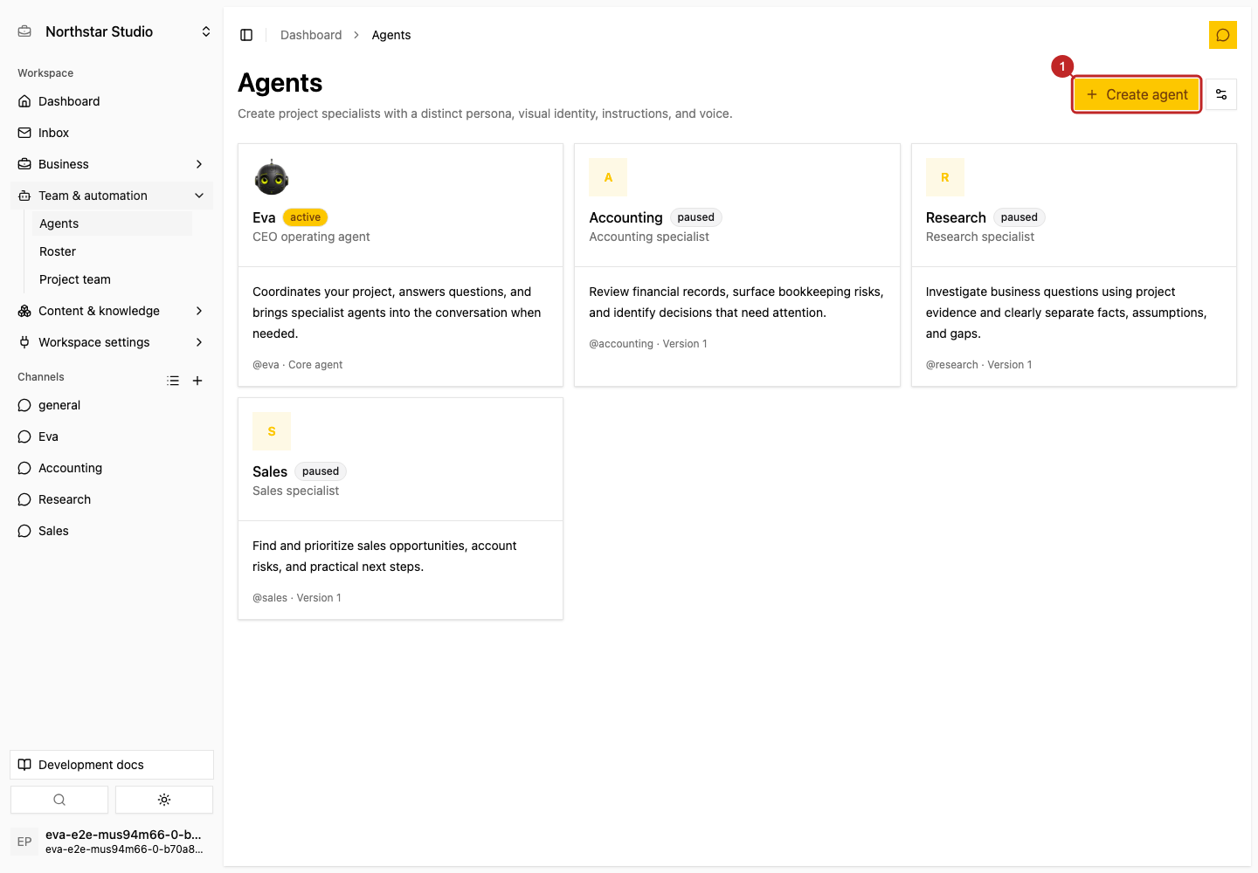The width and height of the screenshot is (1258, 873).
Task: Open the Eva channel
Action: [112, 436]
